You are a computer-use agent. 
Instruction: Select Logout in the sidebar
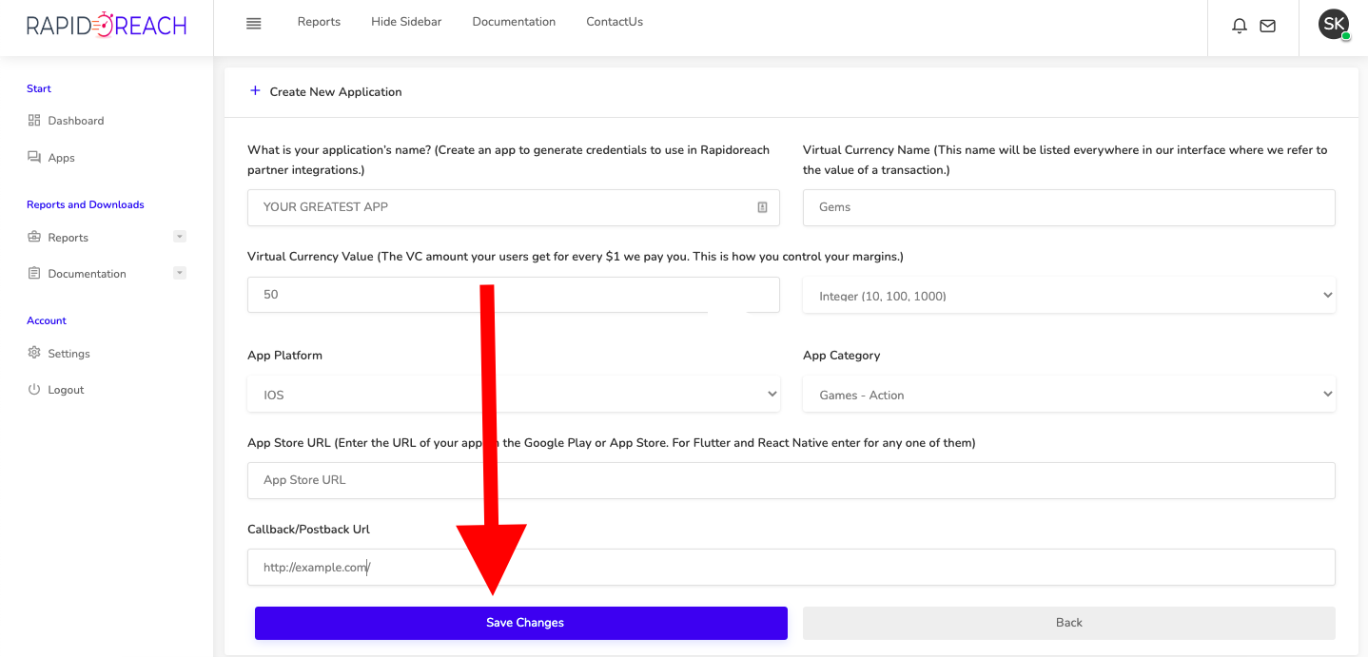point(66,390)
